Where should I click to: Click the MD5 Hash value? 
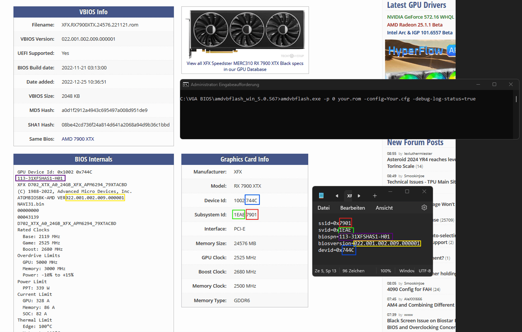point(104,110)
